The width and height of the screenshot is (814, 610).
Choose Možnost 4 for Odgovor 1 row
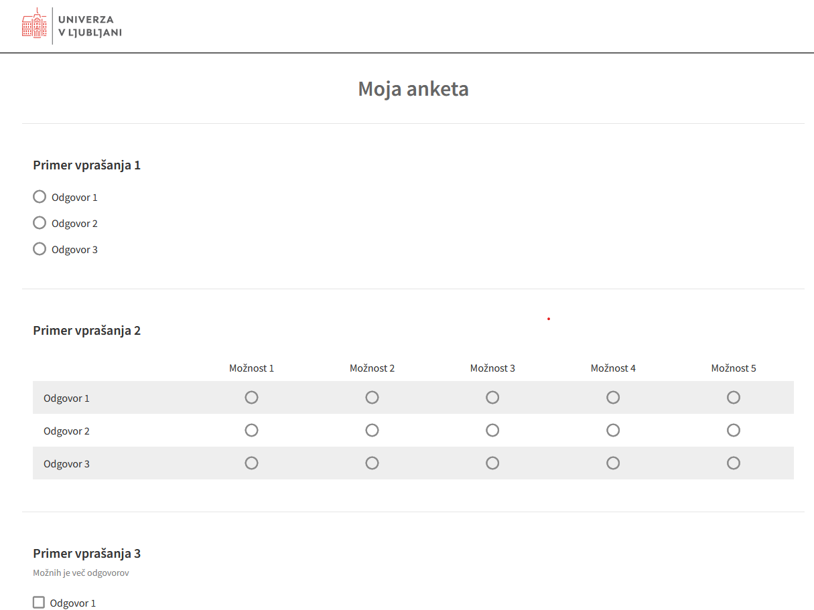click(613, 398)
